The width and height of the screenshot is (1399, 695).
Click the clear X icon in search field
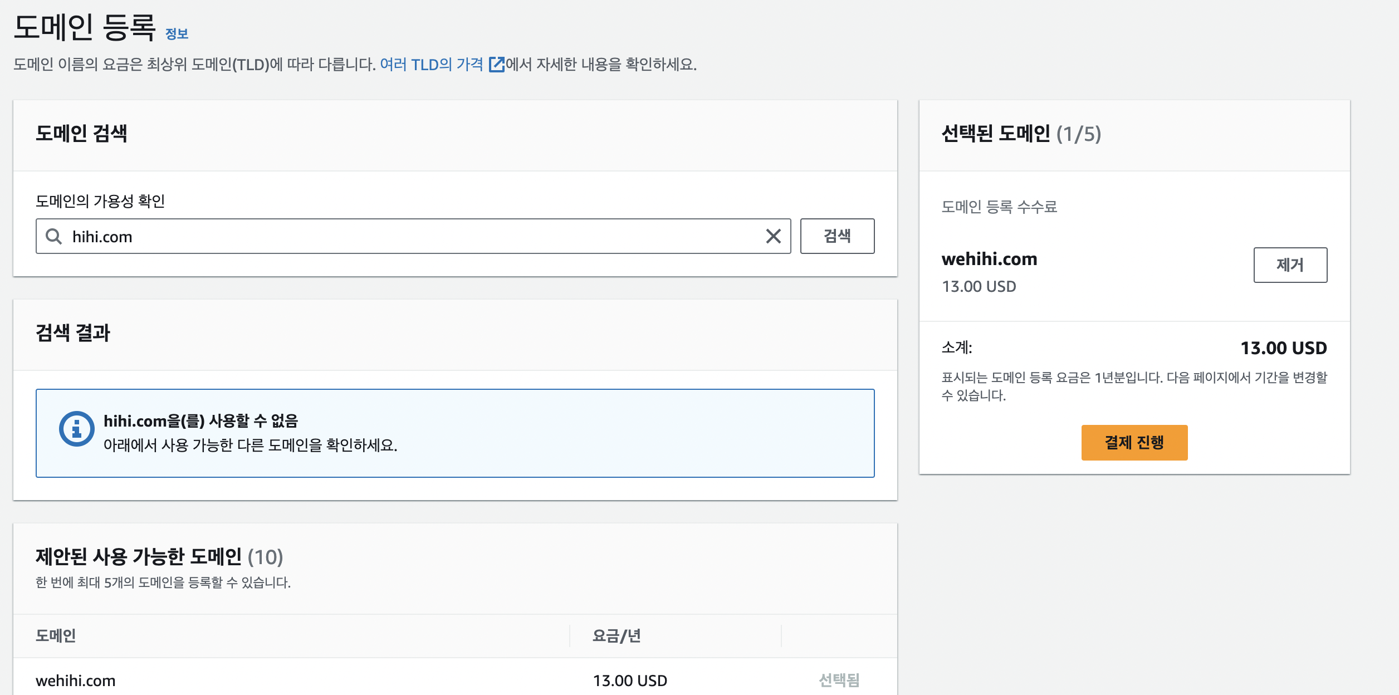pyautogui.click(x=773, y=236)
